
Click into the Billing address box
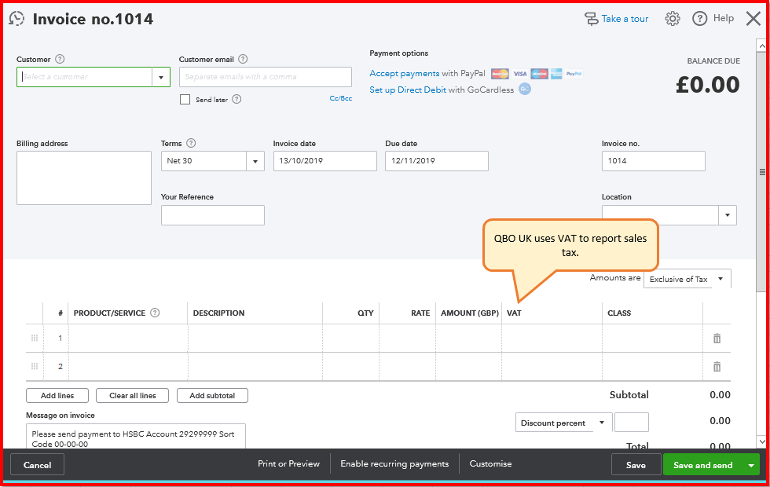84,178
